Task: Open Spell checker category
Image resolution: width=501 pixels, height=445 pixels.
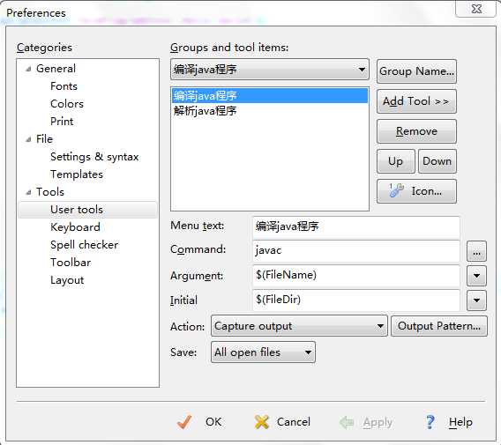Action: [85, 245]
